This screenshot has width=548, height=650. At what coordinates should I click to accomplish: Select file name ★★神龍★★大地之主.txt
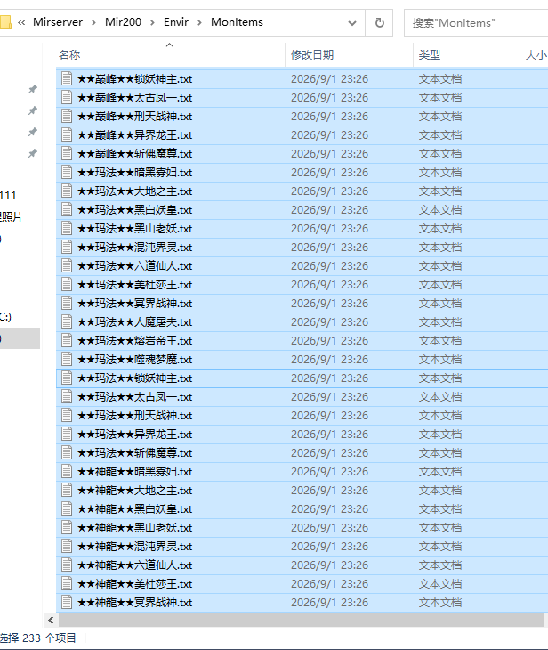point(134,491)
